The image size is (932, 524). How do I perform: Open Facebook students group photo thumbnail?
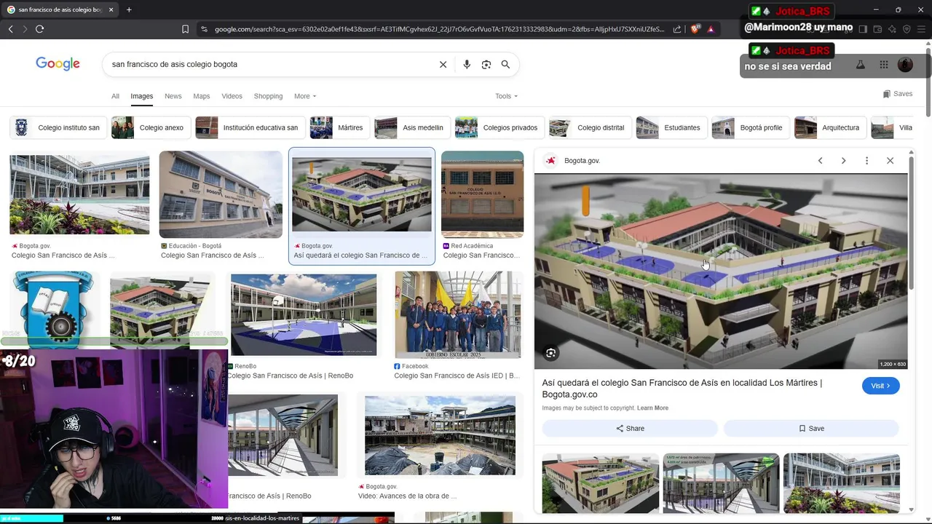pyautogui.click(x=458, y=314)
